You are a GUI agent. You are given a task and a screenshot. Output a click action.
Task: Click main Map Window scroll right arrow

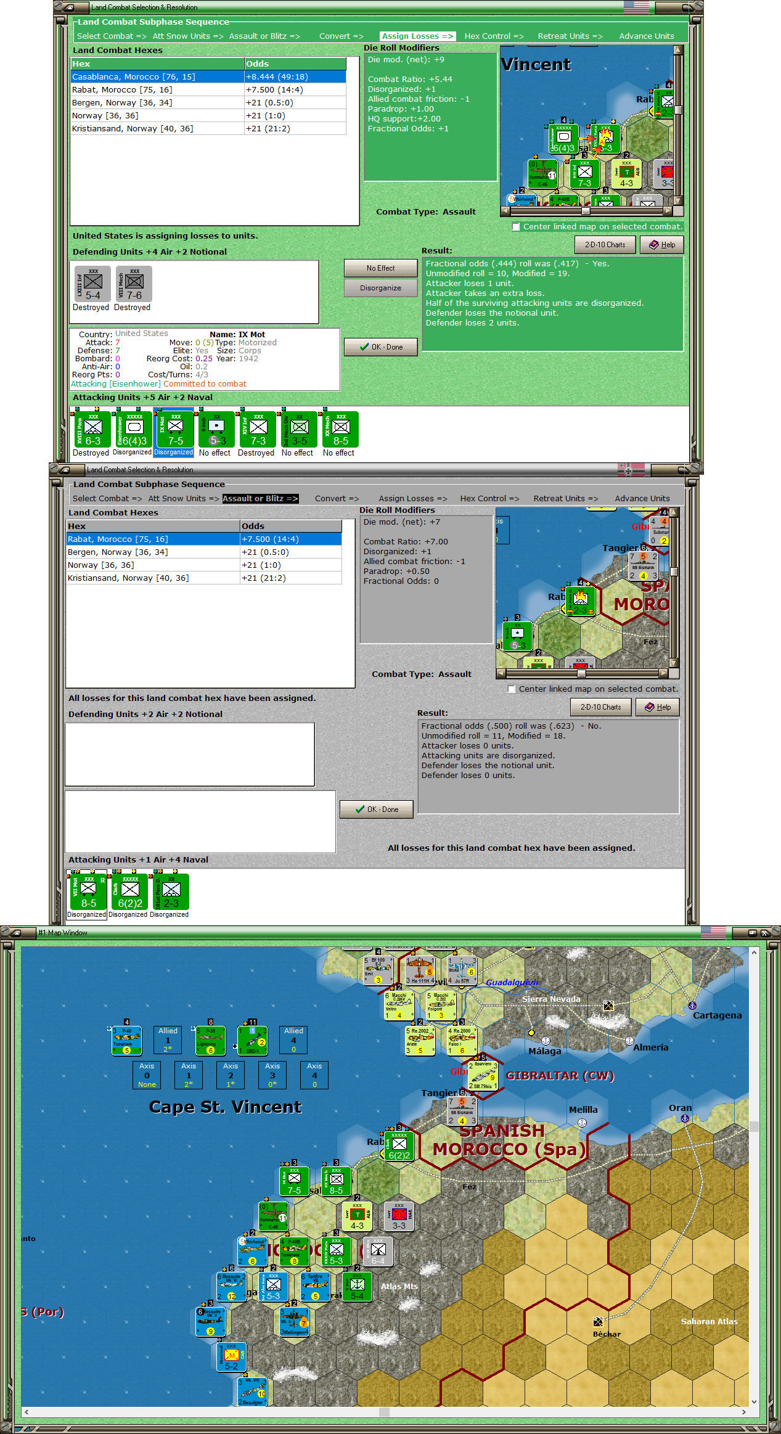coord(744,1411)
